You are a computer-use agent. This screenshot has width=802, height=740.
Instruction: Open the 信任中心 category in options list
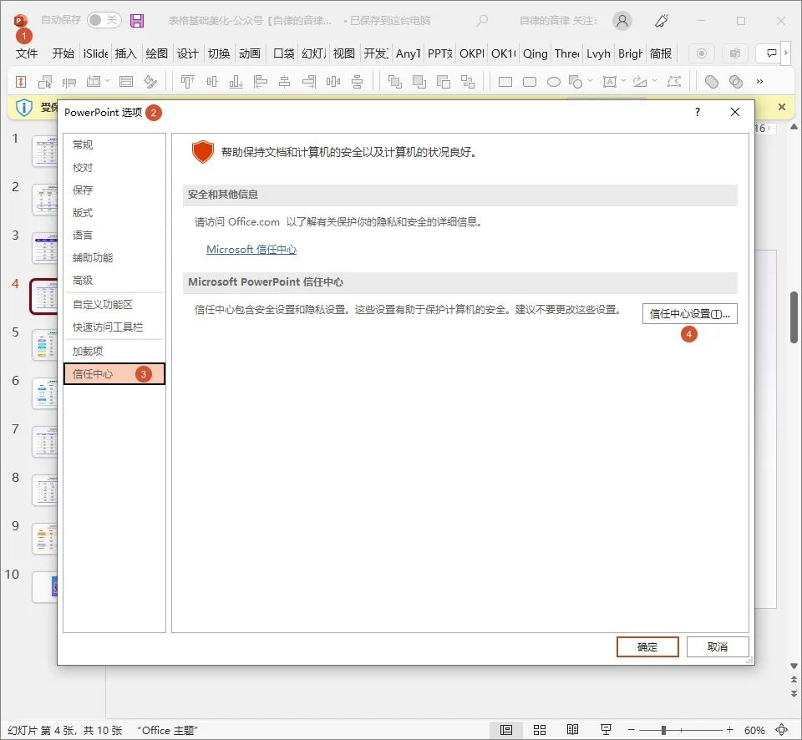point(93,374)
